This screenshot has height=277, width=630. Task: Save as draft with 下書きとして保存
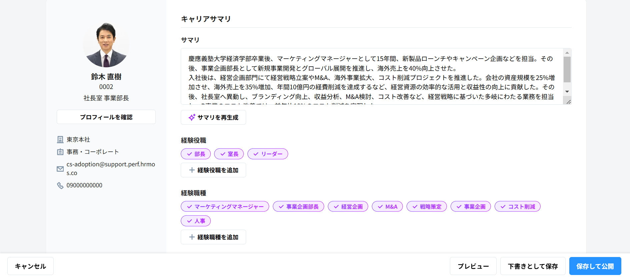tap(533, 266)
